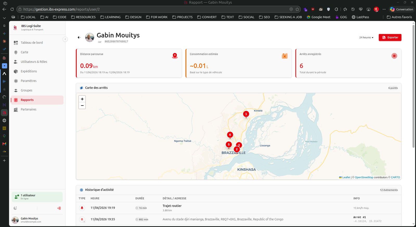Toggle the theme icon in sidebar footer
The width and height of the screenshot is (416, 227).
tap(15, 208)
